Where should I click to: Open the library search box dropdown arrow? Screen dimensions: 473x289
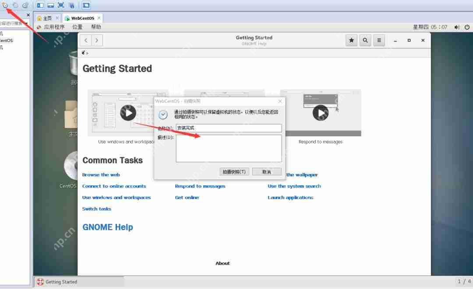(27, 23)
